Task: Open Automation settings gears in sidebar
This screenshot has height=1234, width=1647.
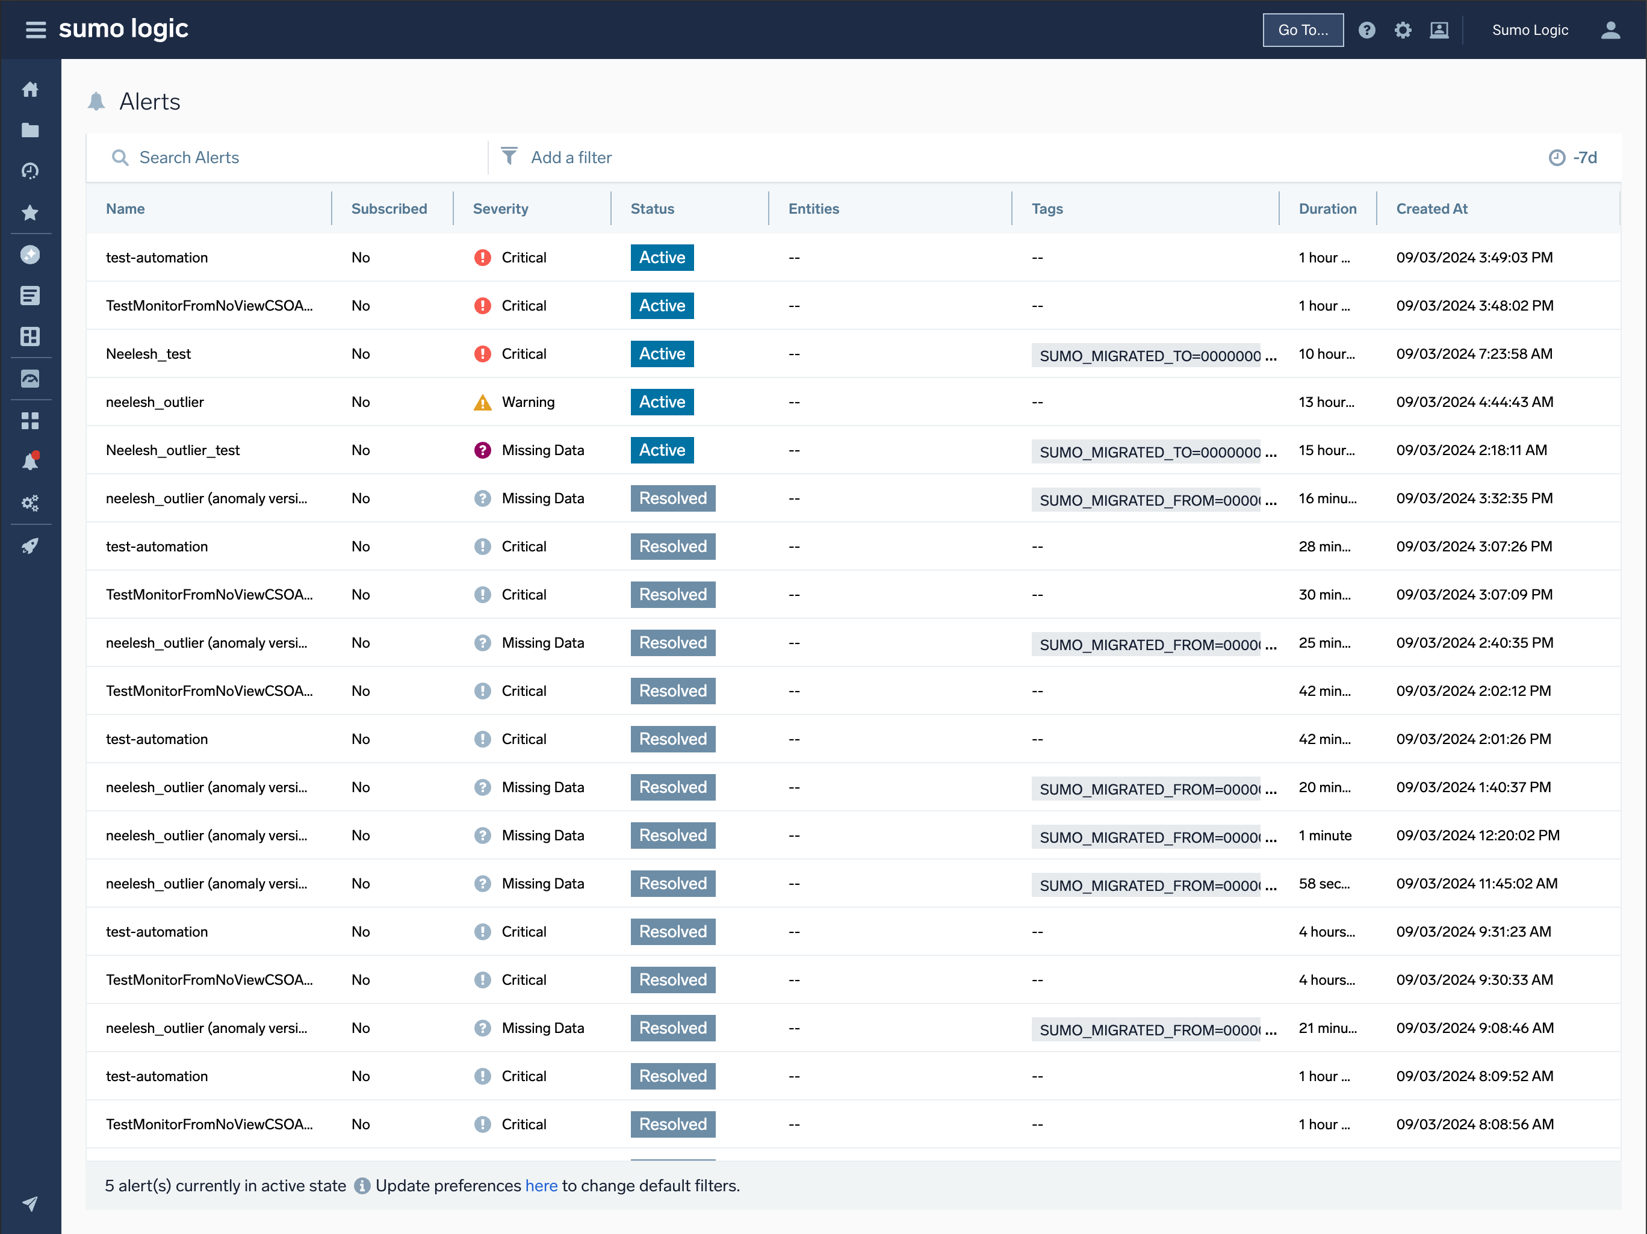Action: [31, 503]
